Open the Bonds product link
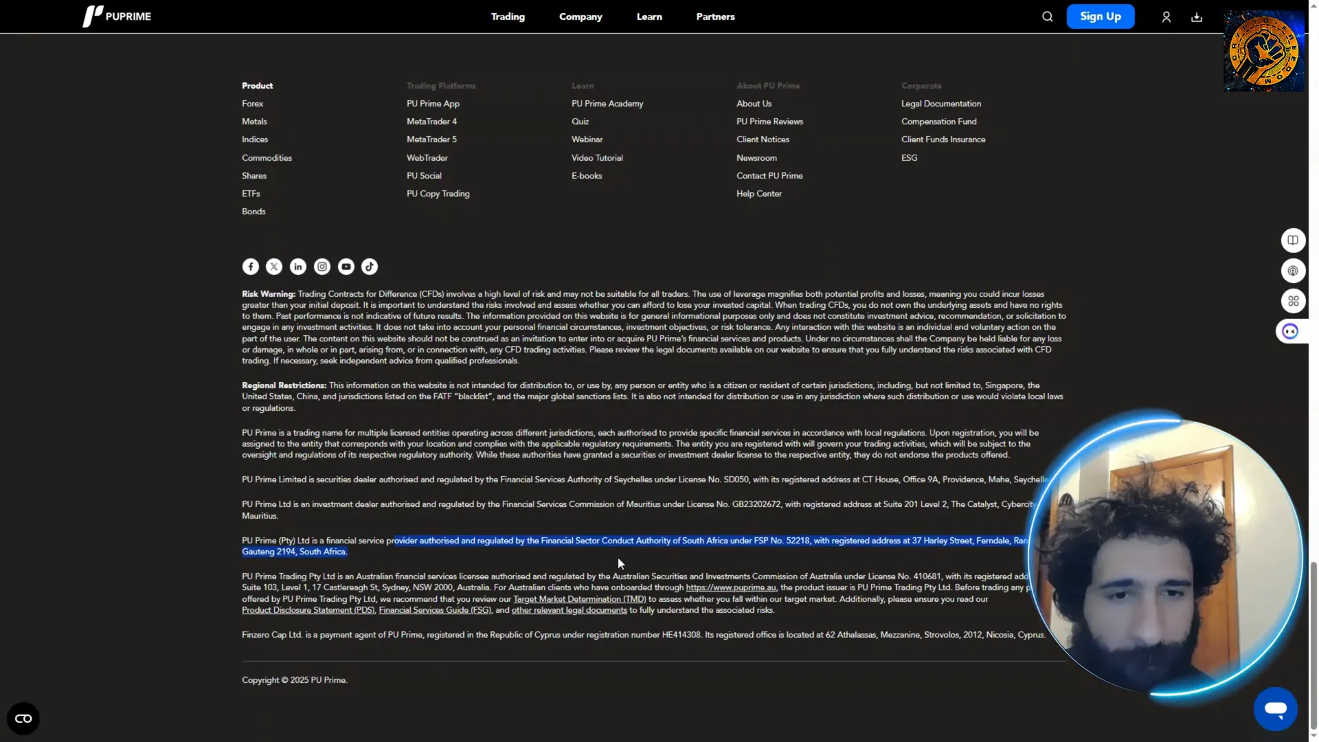Viewport: 1319px width, 742px height. 253,212
